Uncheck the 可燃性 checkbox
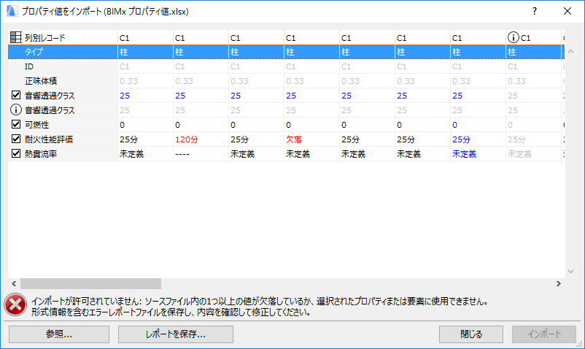 coord(15,124)
